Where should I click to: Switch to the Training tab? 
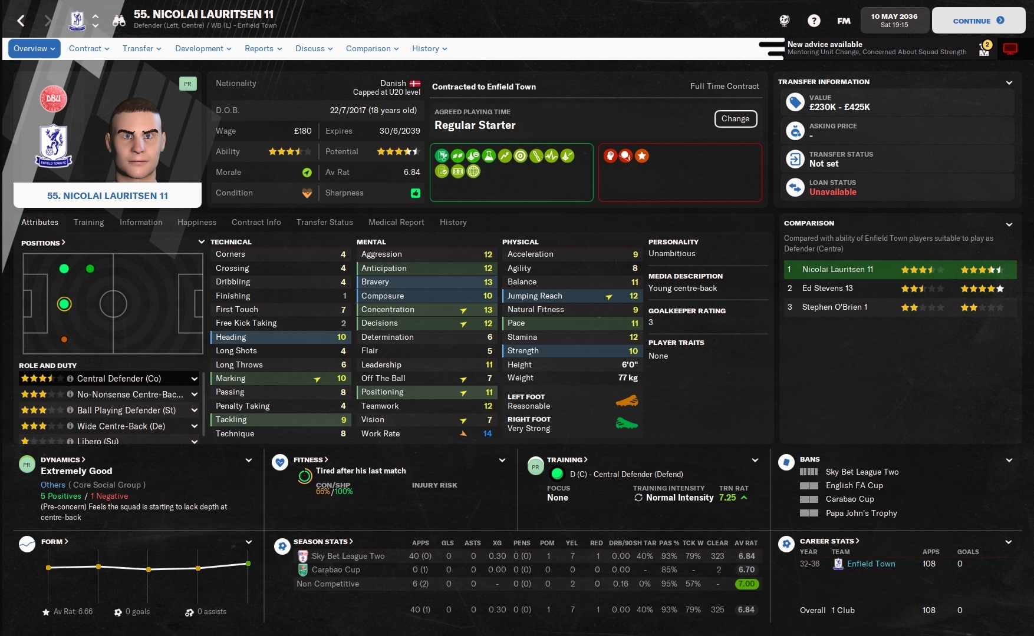[x=89, y=223]
